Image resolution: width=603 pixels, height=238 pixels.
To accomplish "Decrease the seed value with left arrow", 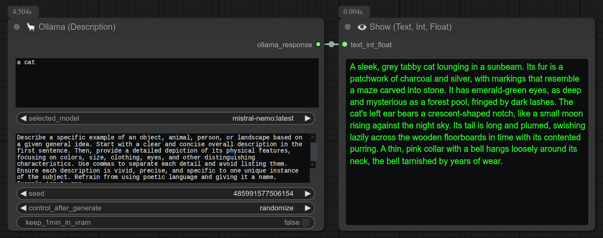I will (23, 193).
